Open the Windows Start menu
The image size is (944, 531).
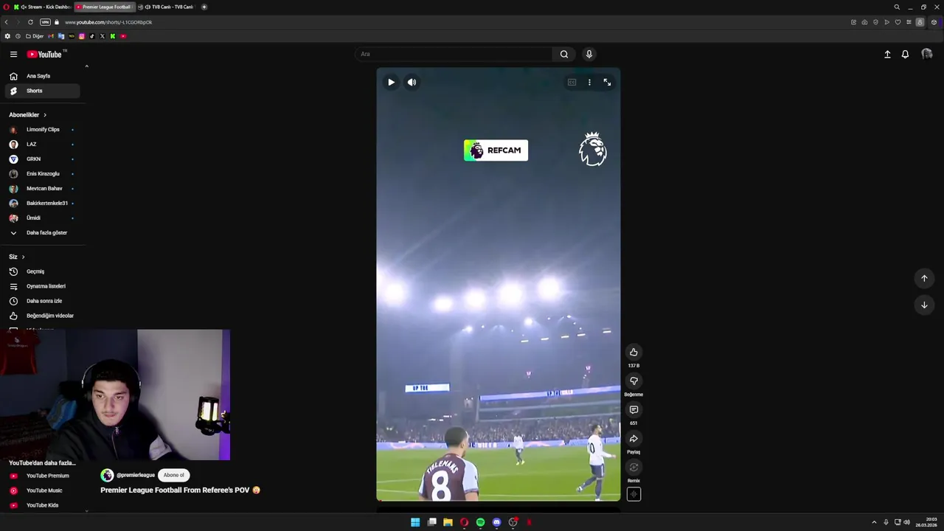(x=415, y=522)
